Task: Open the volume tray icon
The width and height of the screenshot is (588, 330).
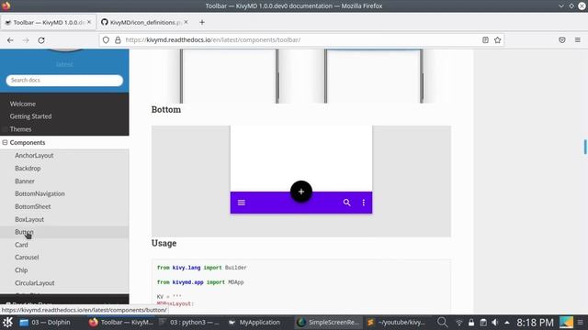Action: click(495, 323)
